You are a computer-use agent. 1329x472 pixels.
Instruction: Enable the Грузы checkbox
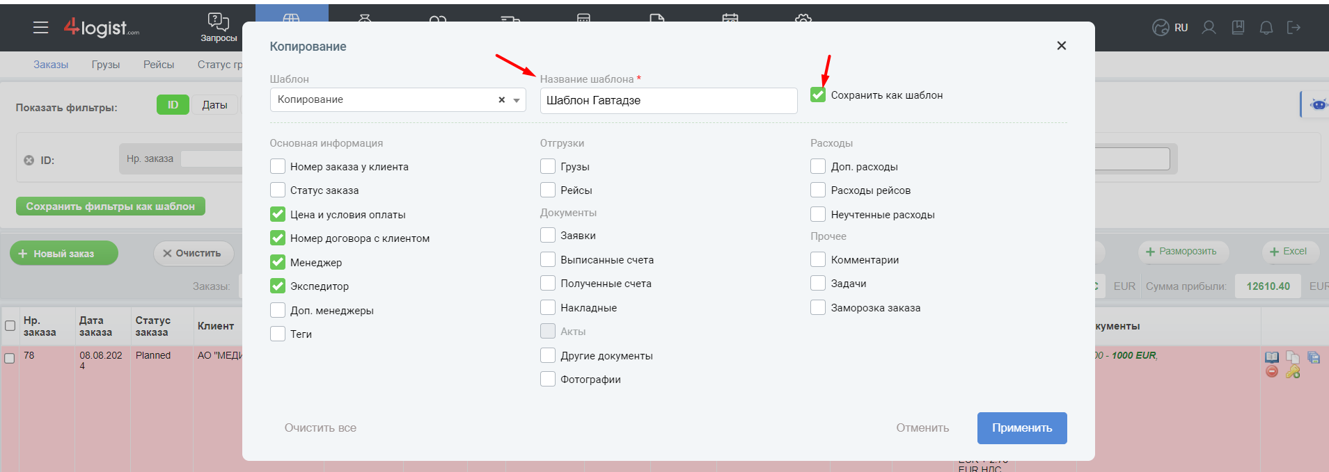[548, 167]
